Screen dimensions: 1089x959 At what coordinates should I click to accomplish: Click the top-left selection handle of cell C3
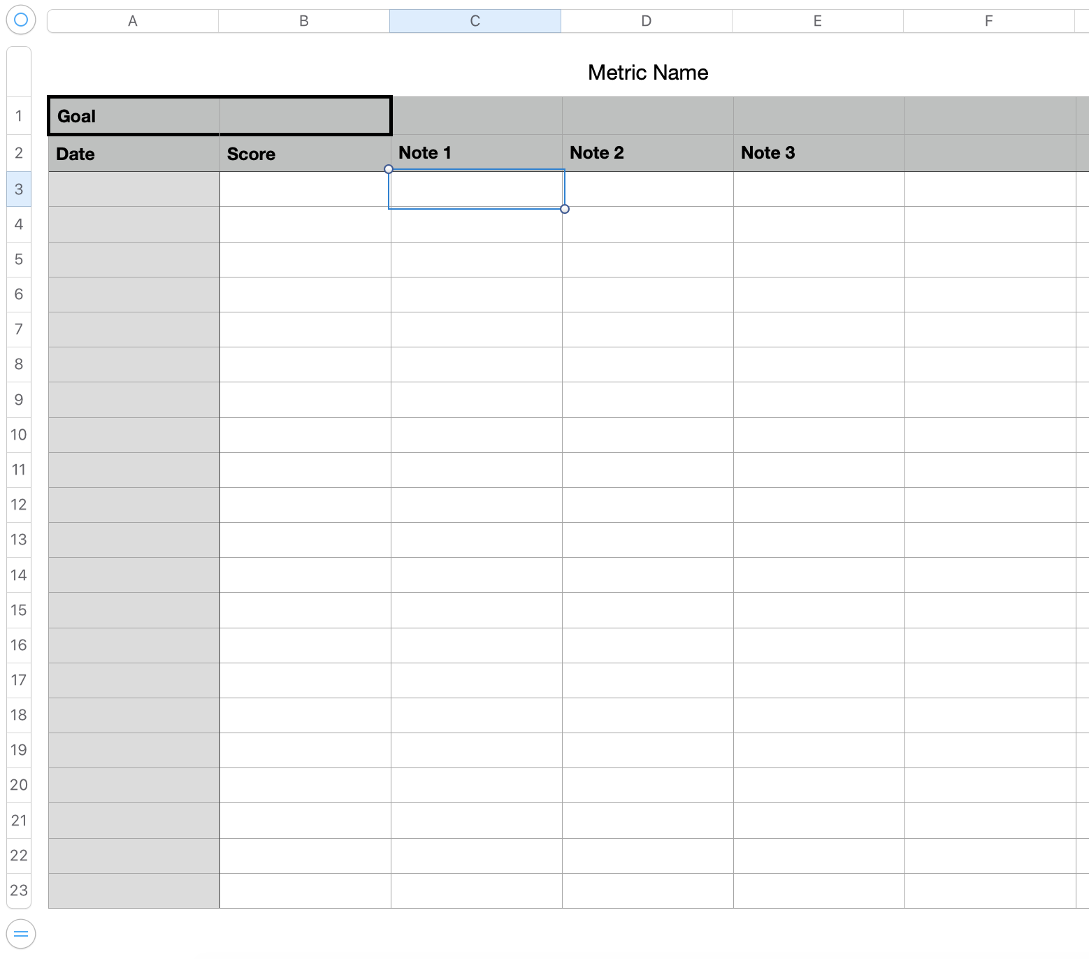tap(389, 169)
